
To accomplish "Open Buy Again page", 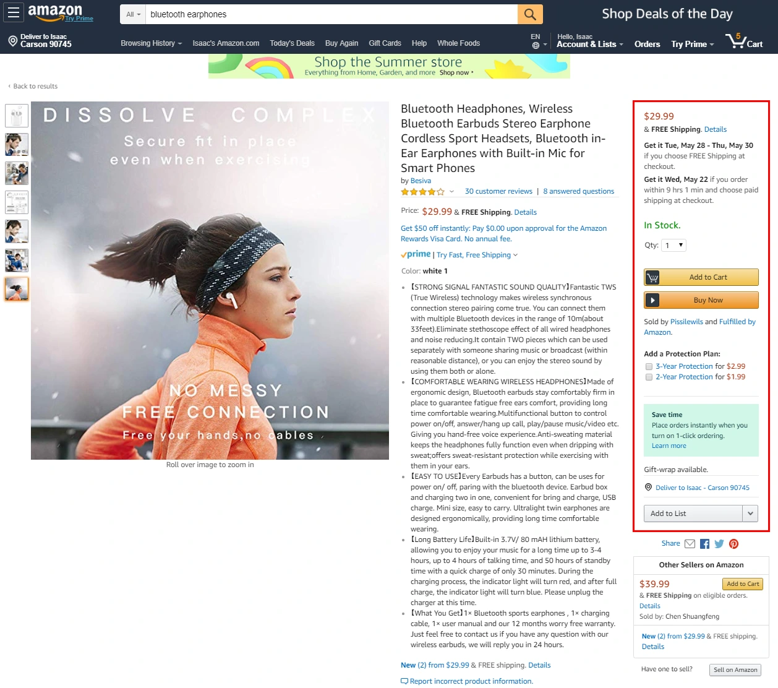I will pyautogui.click(x=341, y=43).
